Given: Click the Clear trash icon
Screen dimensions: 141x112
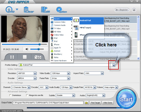Looking at the screenshot, I should coord(29,10).
